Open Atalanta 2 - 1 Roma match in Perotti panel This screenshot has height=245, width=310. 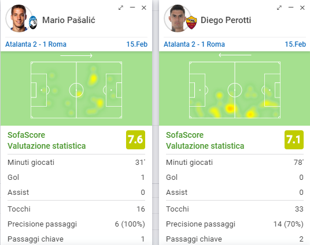click(194, 44)
